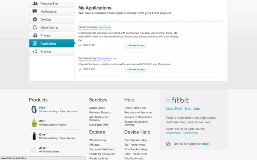The width and height of the screenshot is (257, 160).
Task: Open the FitnessKeeper, Inc. link
Action: [107, 58]
